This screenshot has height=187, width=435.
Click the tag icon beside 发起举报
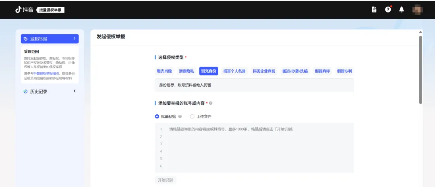point(26,39)
